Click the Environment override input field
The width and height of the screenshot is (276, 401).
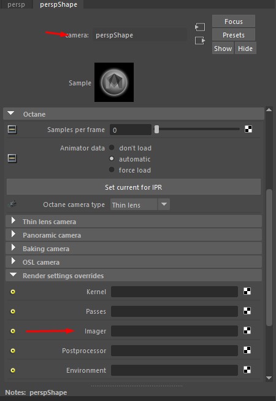coord(174,370)
